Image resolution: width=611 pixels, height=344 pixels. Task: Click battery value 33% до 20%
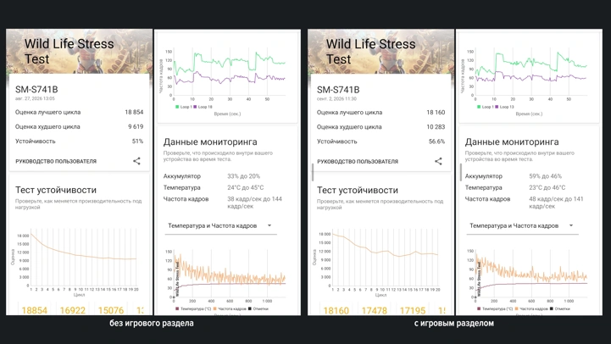[x=243, y=176]
